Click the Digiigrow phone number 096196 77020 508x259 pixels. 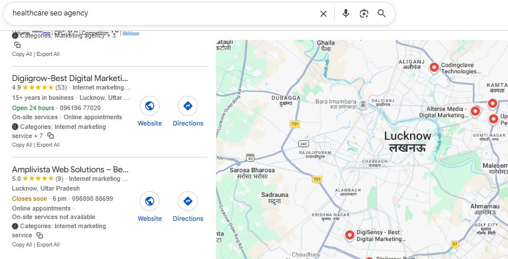click(x=80, y=108)
